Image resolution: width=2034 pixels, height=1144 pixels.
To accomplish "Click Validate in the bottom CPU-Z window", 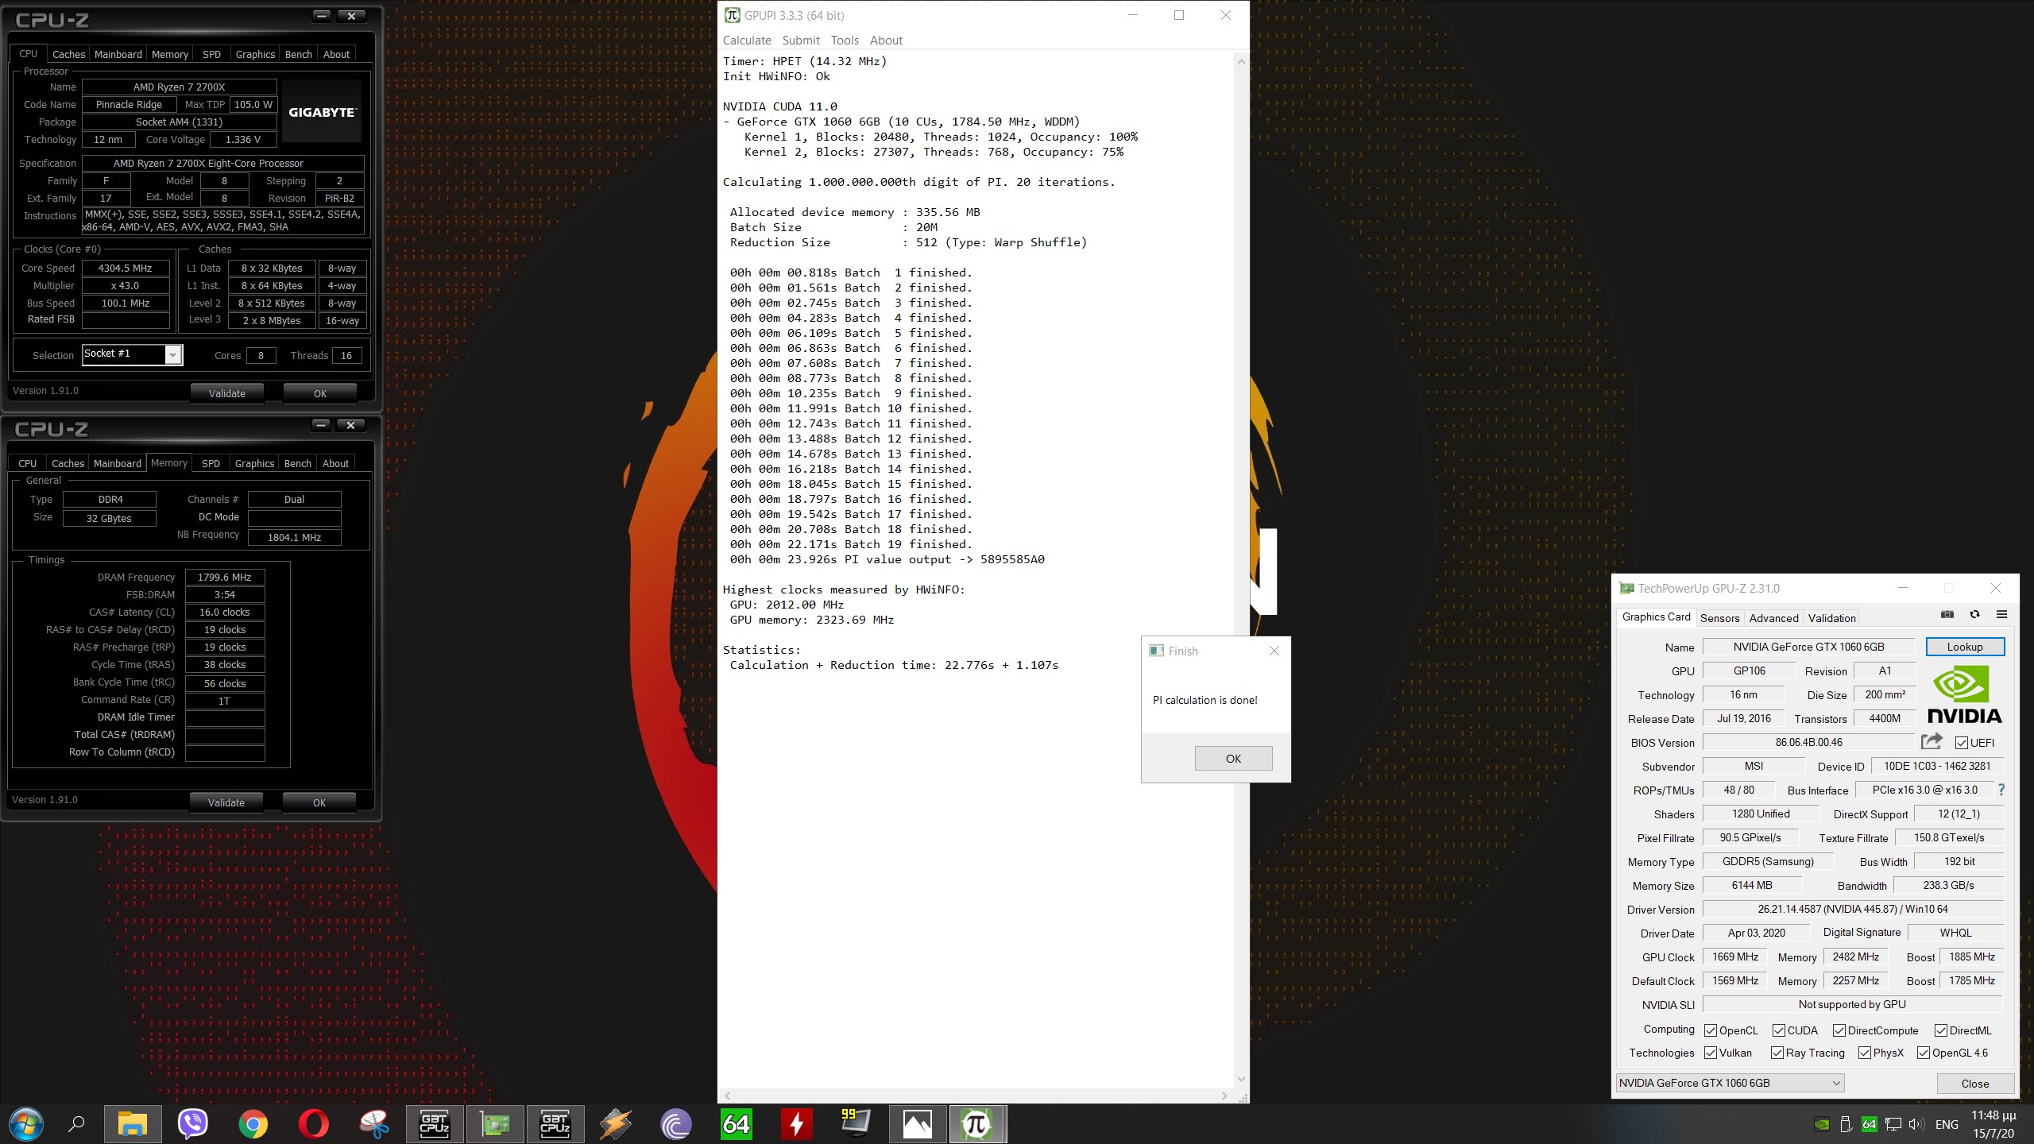I will pyautogui.click(x=226, y=802).
